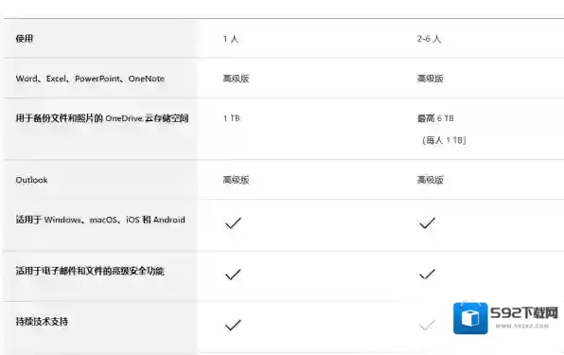Click the 2-6 person checkmark for 高级安全功能 row
The image size is (564, 355).
(427, 275)
